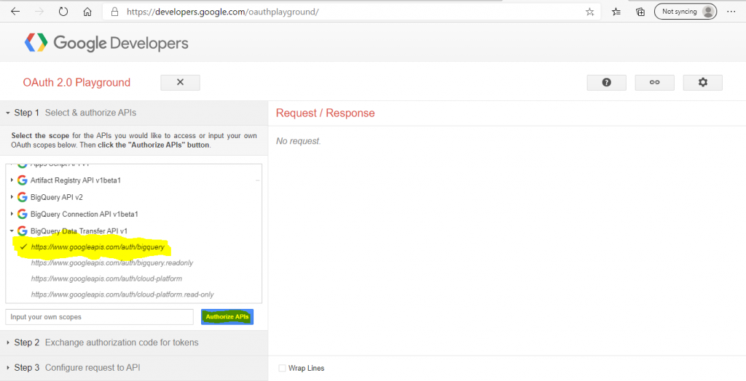
Task: Go back in the browser
Action: 15,12
